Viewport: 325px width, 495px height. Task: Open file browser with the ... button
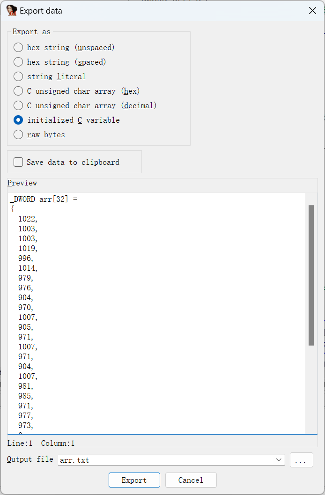(x=301, y=460)
